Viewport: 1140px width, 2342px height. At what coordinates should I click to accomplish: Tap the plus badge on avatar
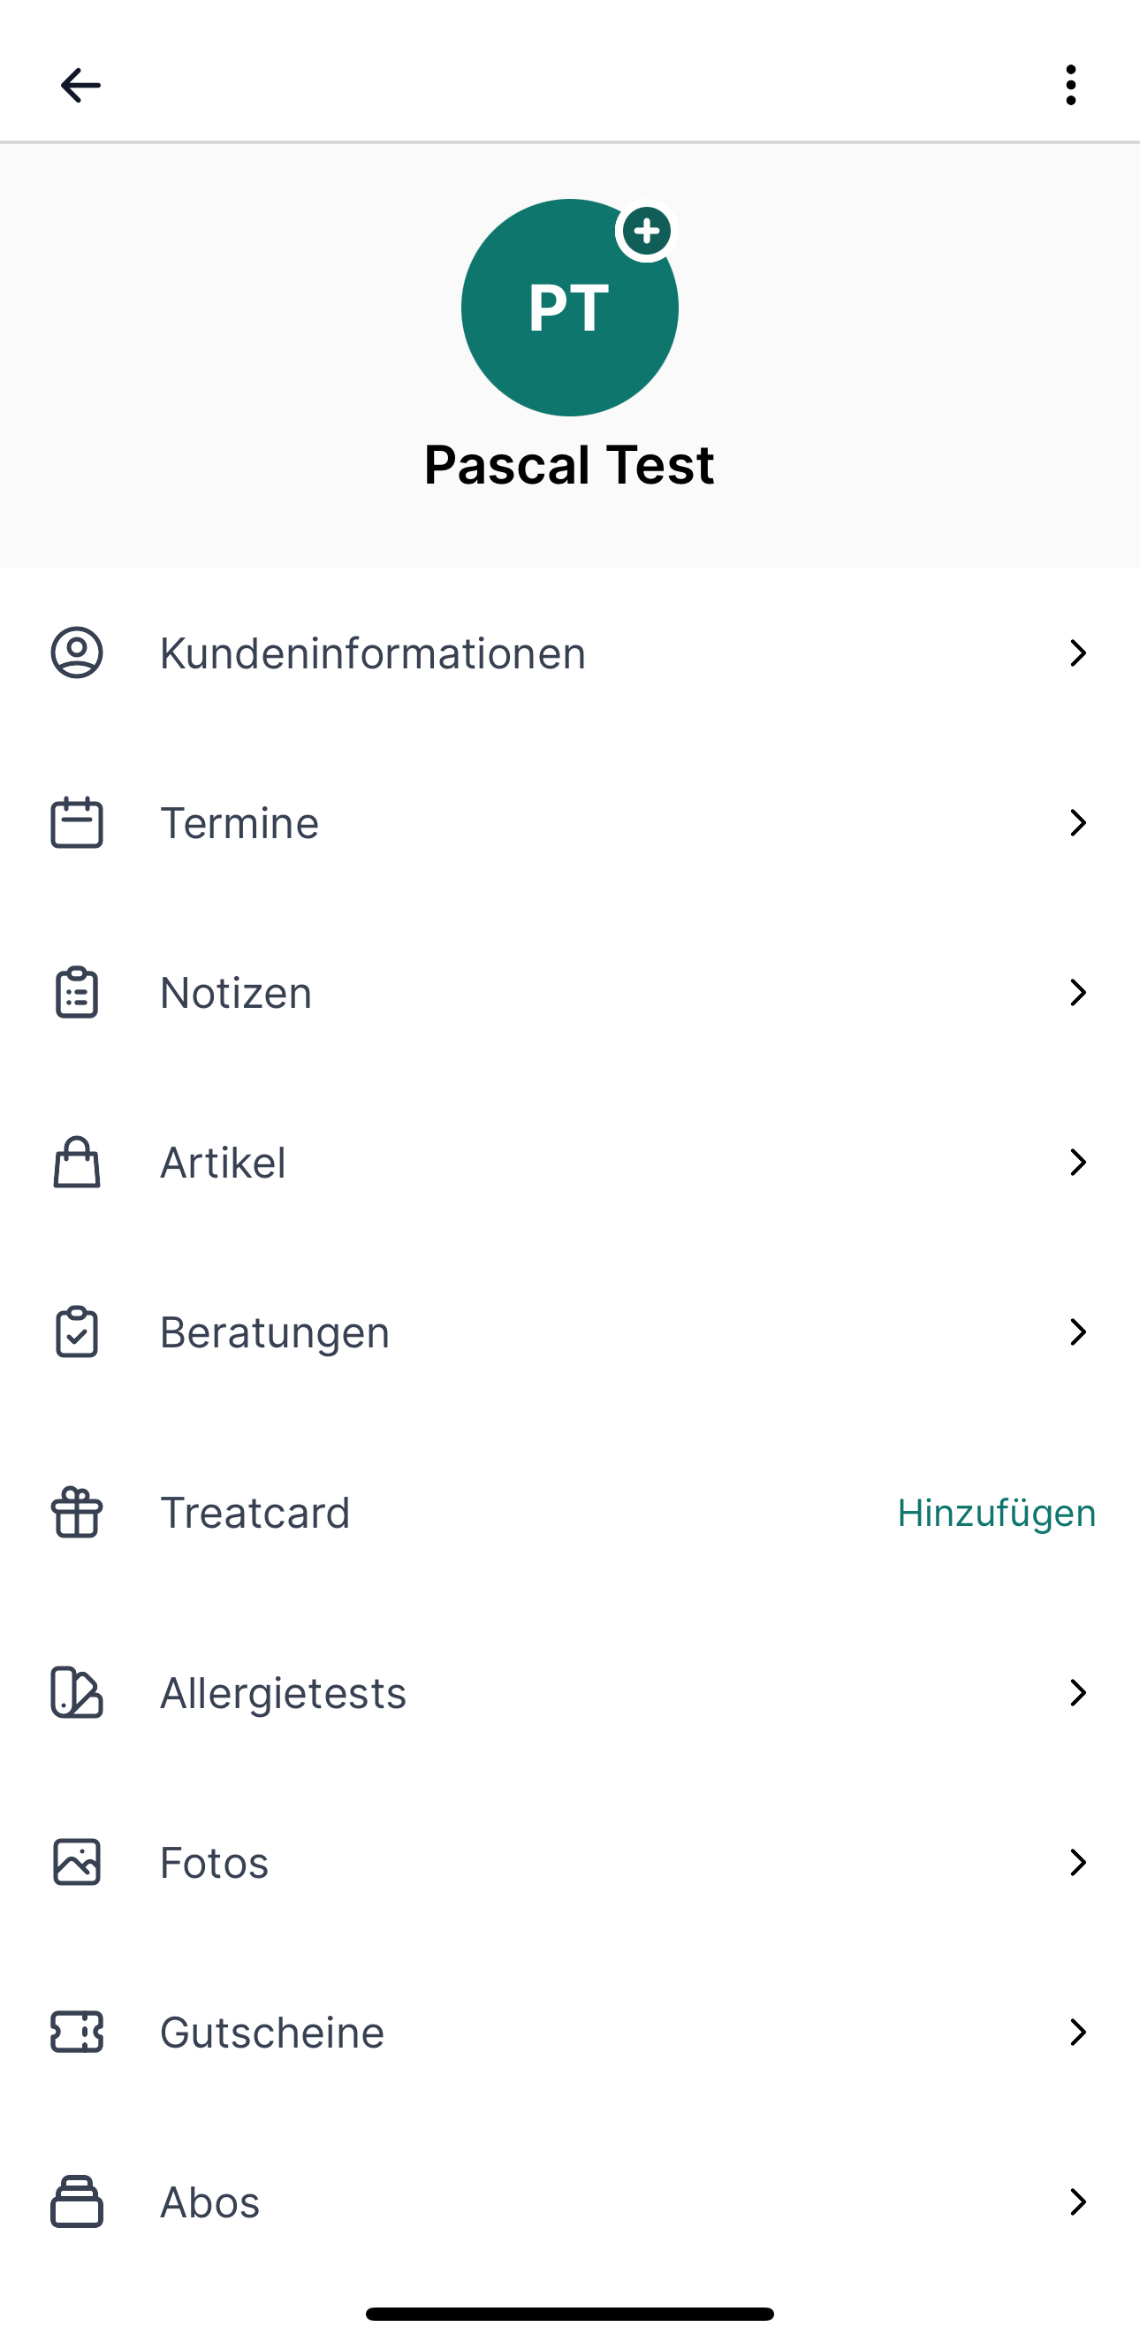click(x=646, y=231)
